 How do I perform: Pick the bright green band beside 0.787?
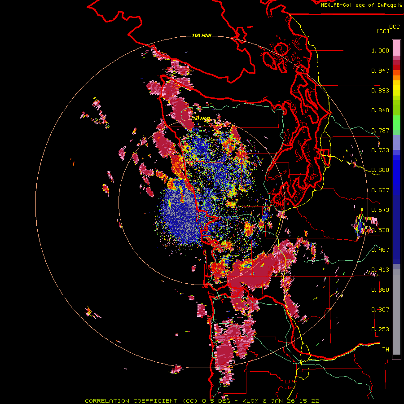(x=396, y=123)
